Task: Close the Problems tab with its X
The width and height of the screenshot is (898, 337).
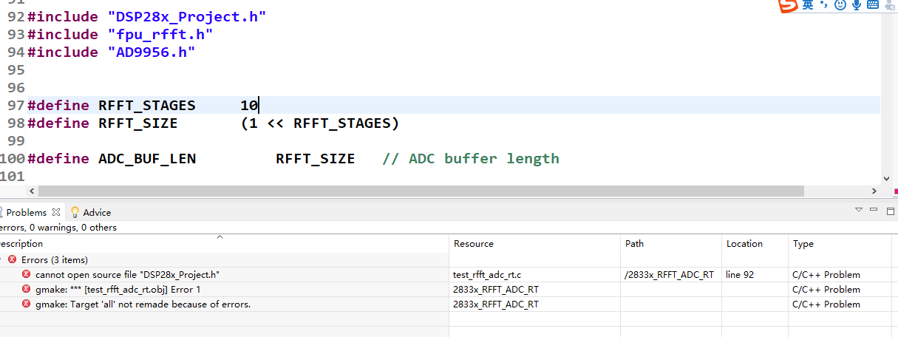Action: 56,212
